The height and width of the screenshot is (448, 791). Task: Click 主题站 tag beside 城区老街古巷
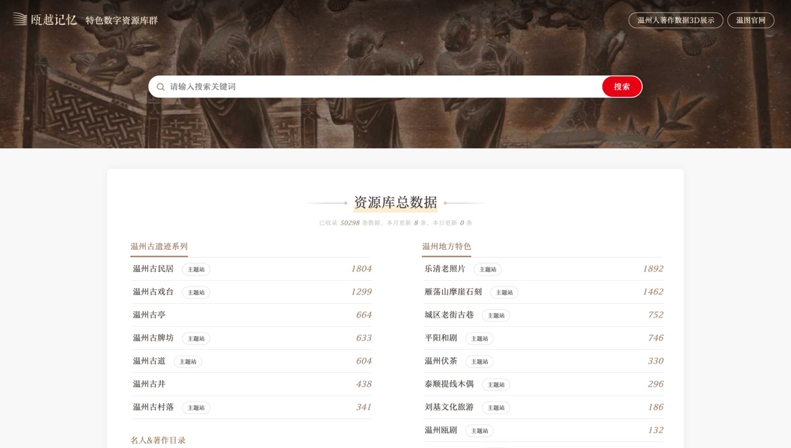click(496, 316)
